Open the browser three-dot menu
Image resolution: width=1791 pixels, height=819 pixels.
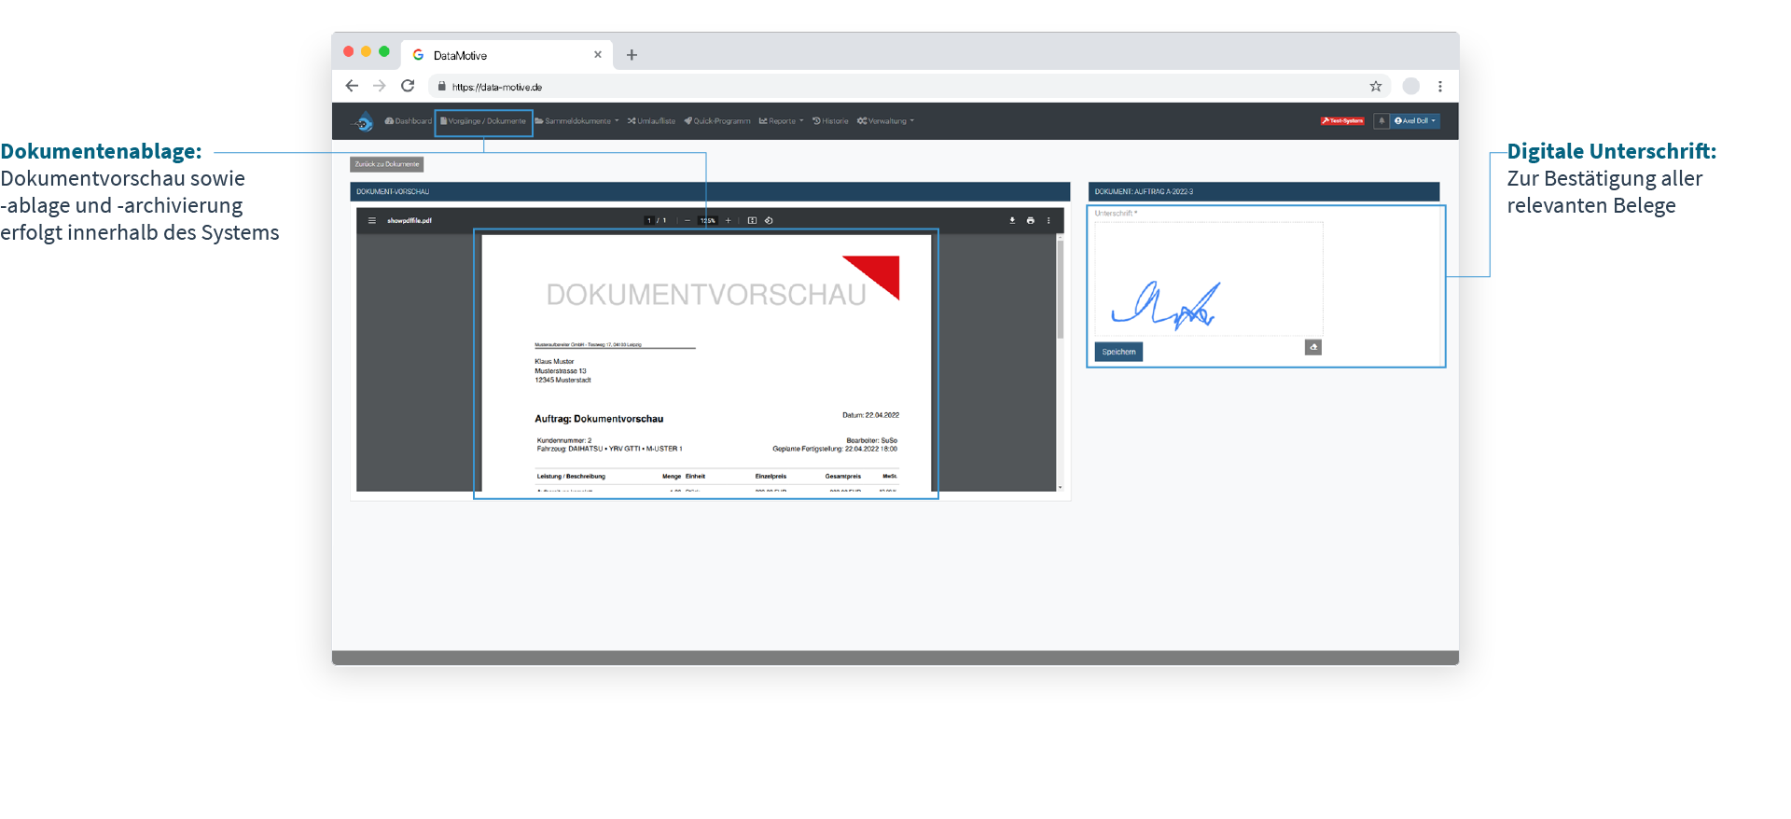[1440, 86]
